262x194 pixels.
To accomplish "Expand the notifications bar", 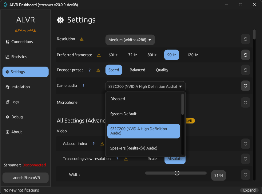I will point(249,190).
